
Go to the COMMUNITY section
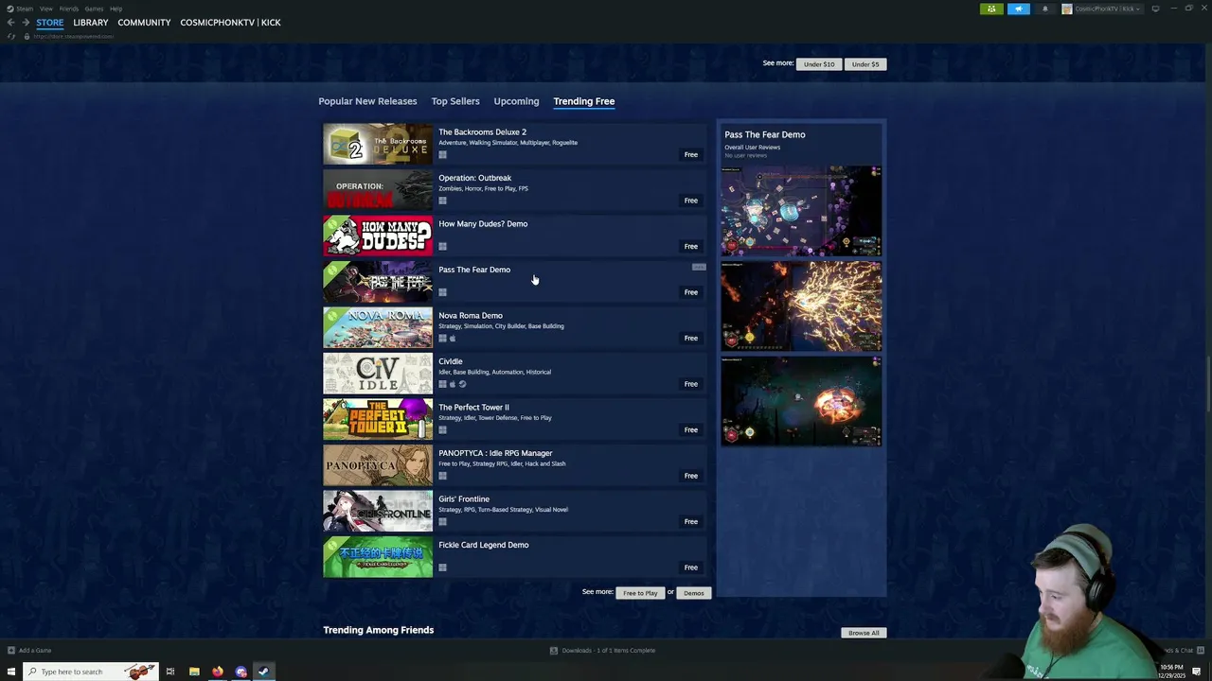tap(144, 23)
